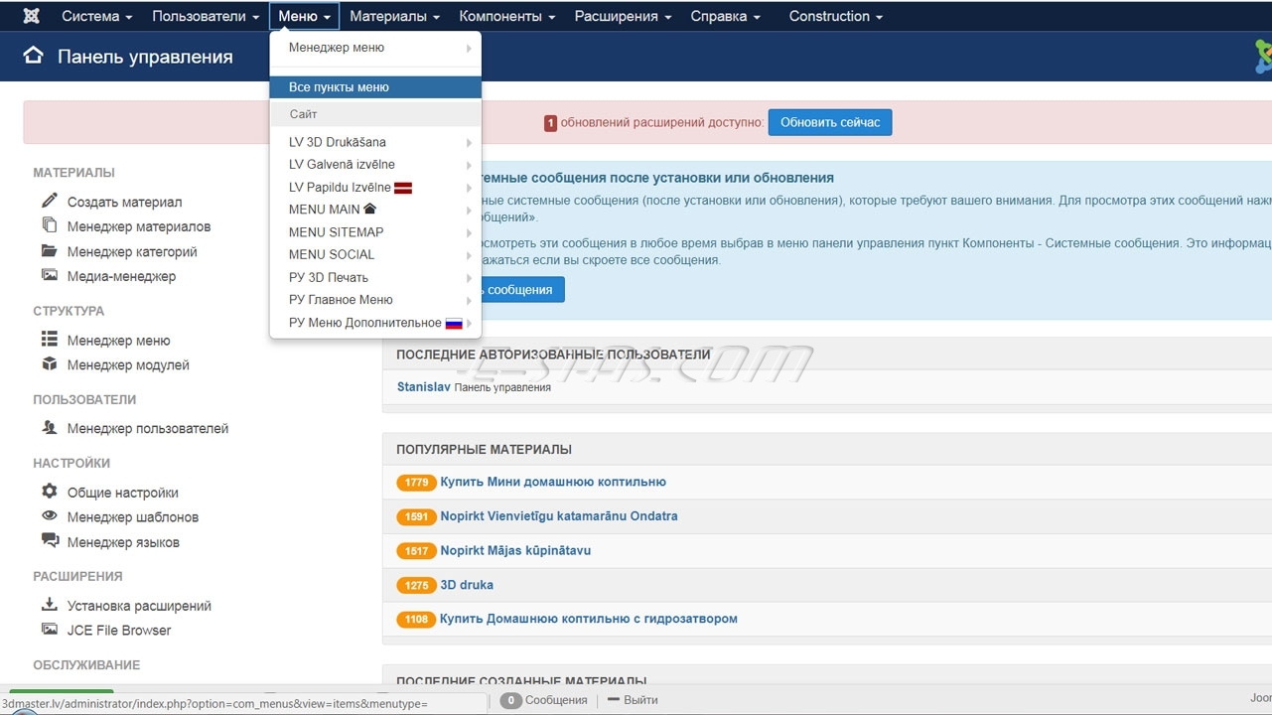The height and width of the screenshot is (715, 1272).
Task: Open the Construction site link
Action: [835, 16]
